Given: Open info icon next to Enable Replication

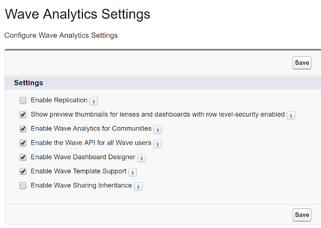Looking at the screenshot, I should pyautogui.click(x=94, y=101).
